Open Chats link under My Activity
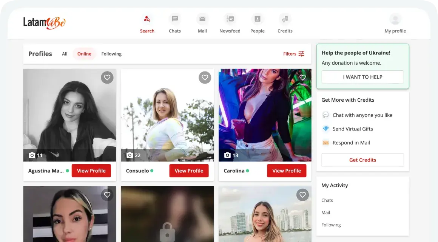 tap(327, 200)
